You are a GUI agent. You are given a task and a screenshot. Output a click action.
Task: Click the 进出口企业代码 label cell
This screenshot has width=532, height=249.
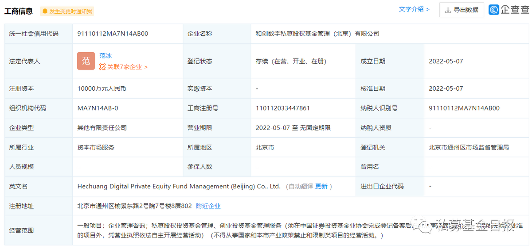(390, 187)
